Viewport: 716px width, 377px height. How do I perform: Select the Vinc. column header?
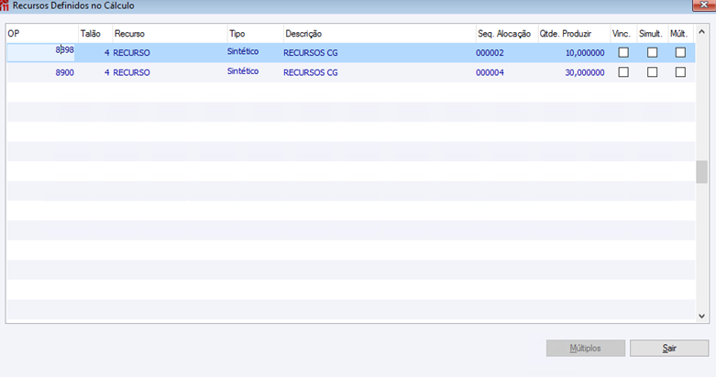[x=623, y=33]
